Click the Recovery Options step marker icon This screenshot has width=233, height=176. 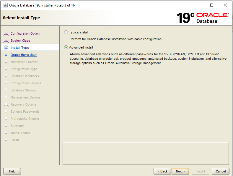6,104
